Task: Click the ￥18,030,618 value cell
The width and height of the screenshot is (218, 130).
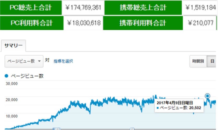Action: tap(83, 23)
